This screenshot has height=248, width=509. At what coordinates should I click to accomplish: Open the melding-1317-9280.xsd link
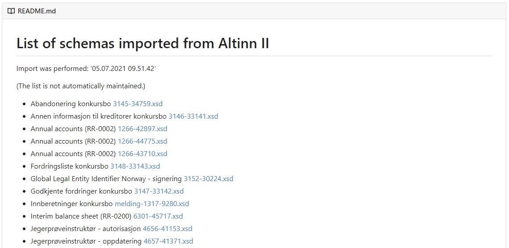point(152,204)
